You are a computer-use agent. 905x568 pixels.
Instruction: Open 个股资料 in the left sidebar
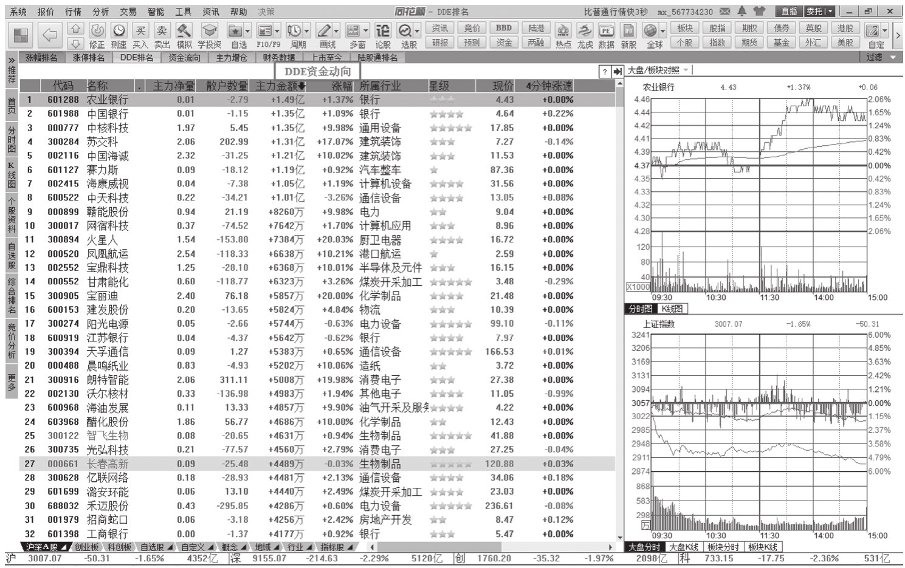tap(11, 214)
